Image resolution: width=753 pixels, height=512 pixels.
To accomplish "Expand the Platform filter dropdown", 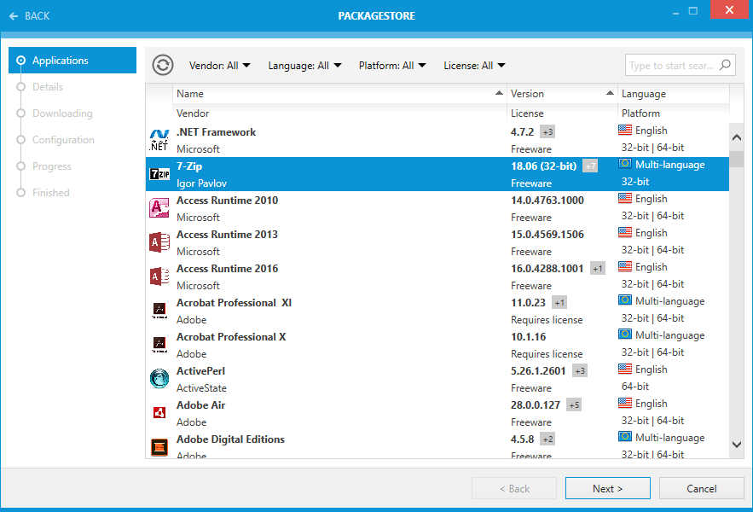I will [392, 66].
